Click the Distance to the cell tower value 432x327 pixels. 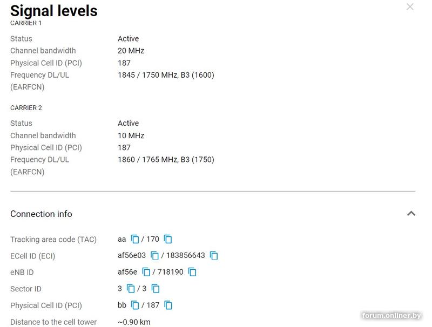click(x=134, y=322)
